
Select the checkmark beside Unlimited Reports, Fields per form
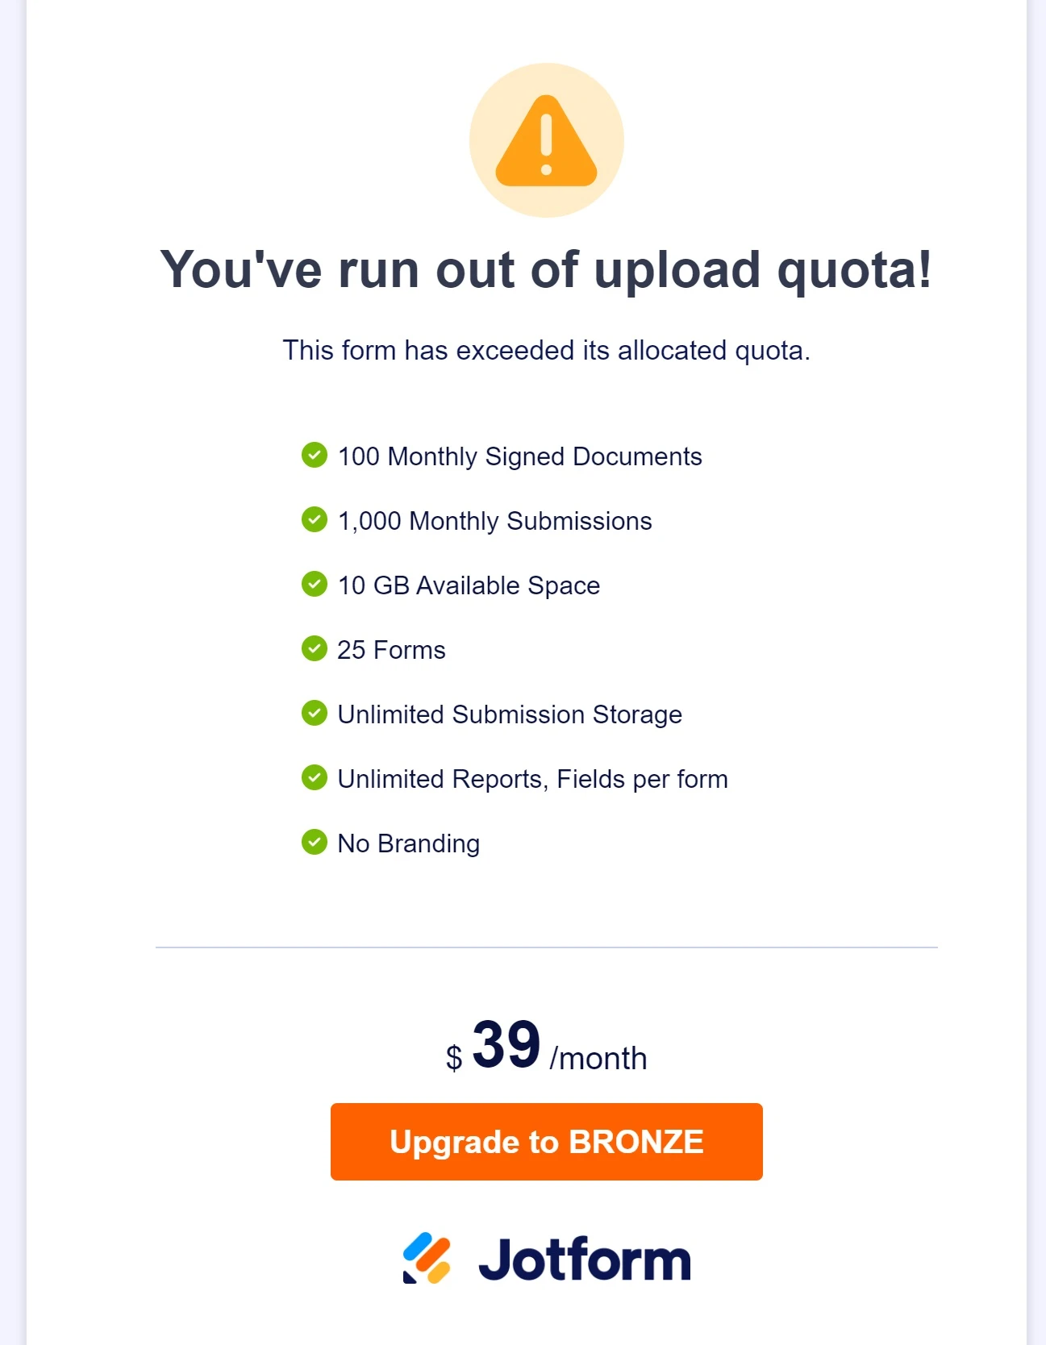[x=315, y=778]
